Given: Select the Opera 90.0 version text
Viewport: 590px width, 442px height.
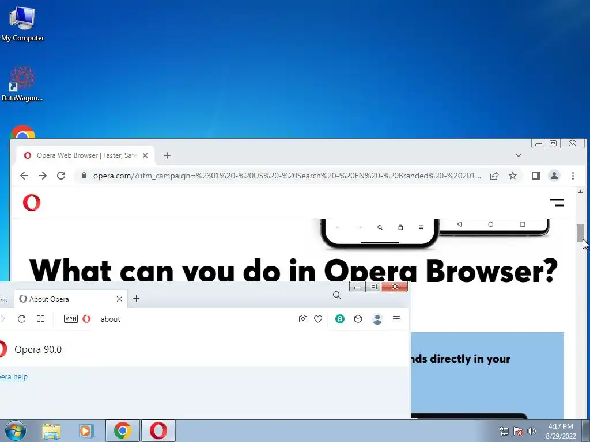Looking at the screenshot, I should click(x=38, y=349).
